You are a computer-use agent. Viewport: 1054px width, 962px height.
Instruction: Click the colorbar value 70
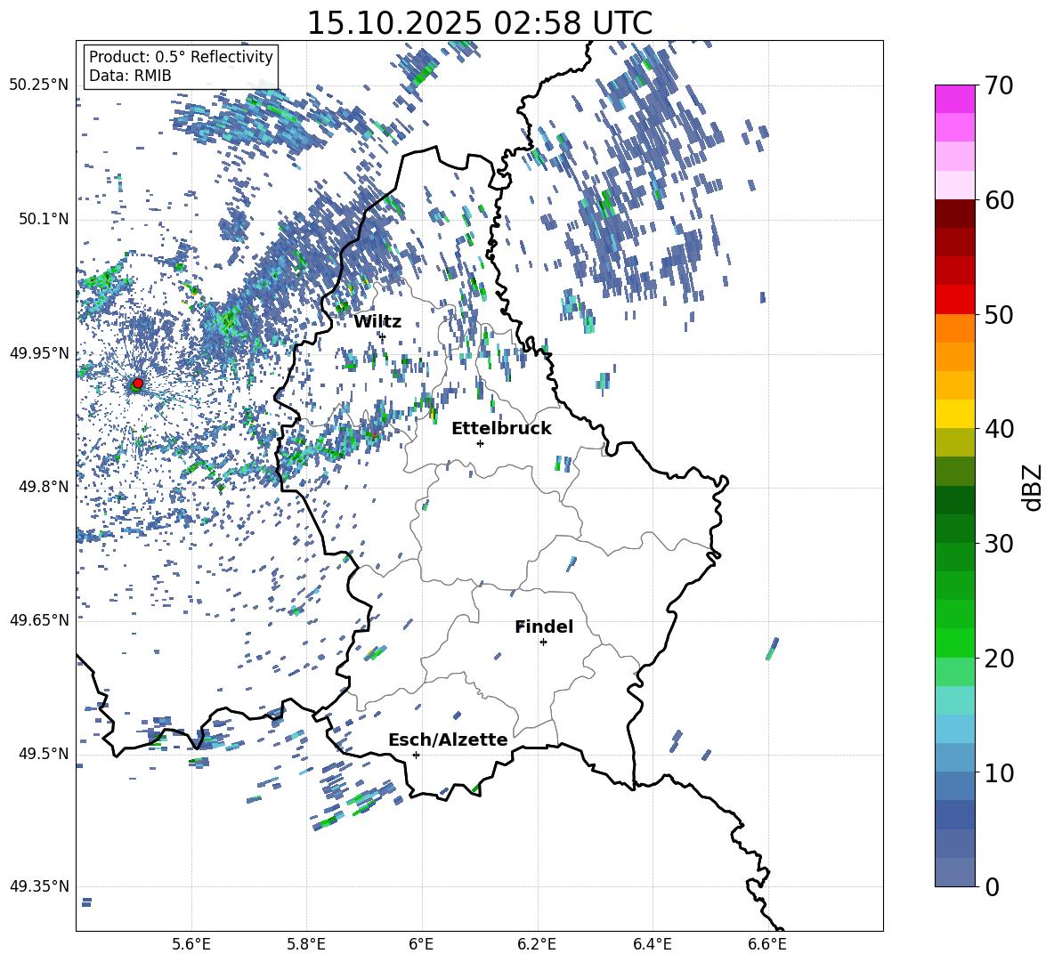pyautogui.click(x=999, y=85)
